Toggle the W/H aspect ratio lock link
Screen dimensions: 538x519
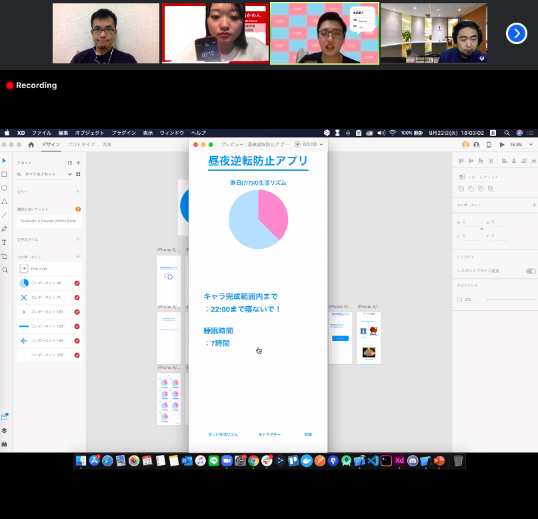[x=482, y=228]
